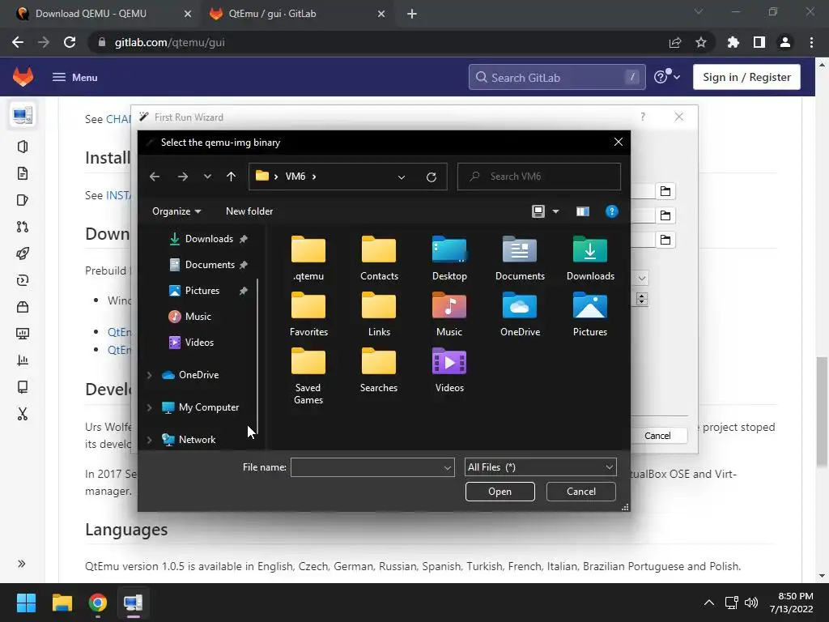Open the Saved Games folder
Image resolution: width=829 pixels, height=622 pixels.
pos(308,376)
